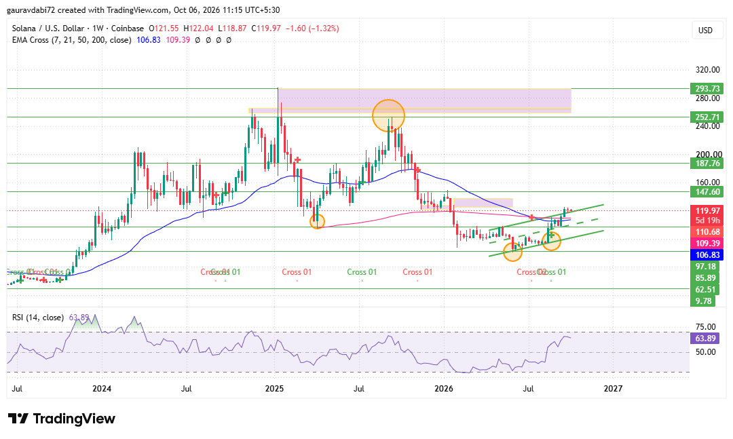
Task: Click the 187.76 green price label
Action: click(707, 163)
